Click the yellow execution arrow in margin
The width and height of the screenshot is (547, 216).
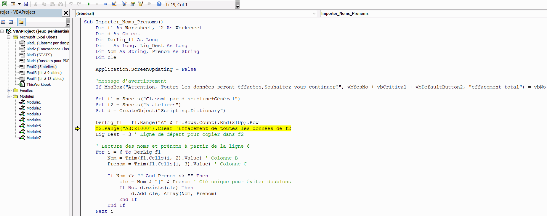pyautogui.click(x=78, y=128)
